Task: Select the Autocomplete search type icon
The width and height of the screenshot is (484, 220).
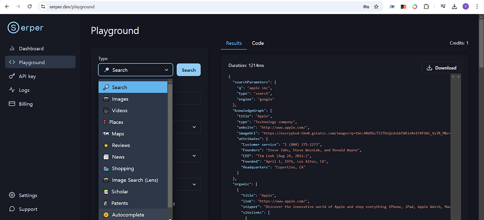Action: 106,214
